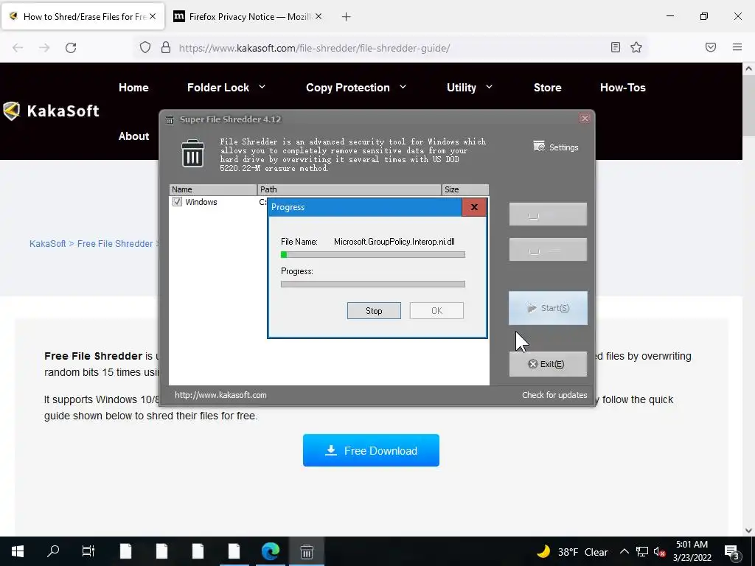
Task: Open the Firefox application menu
Action: pos(737,47)
